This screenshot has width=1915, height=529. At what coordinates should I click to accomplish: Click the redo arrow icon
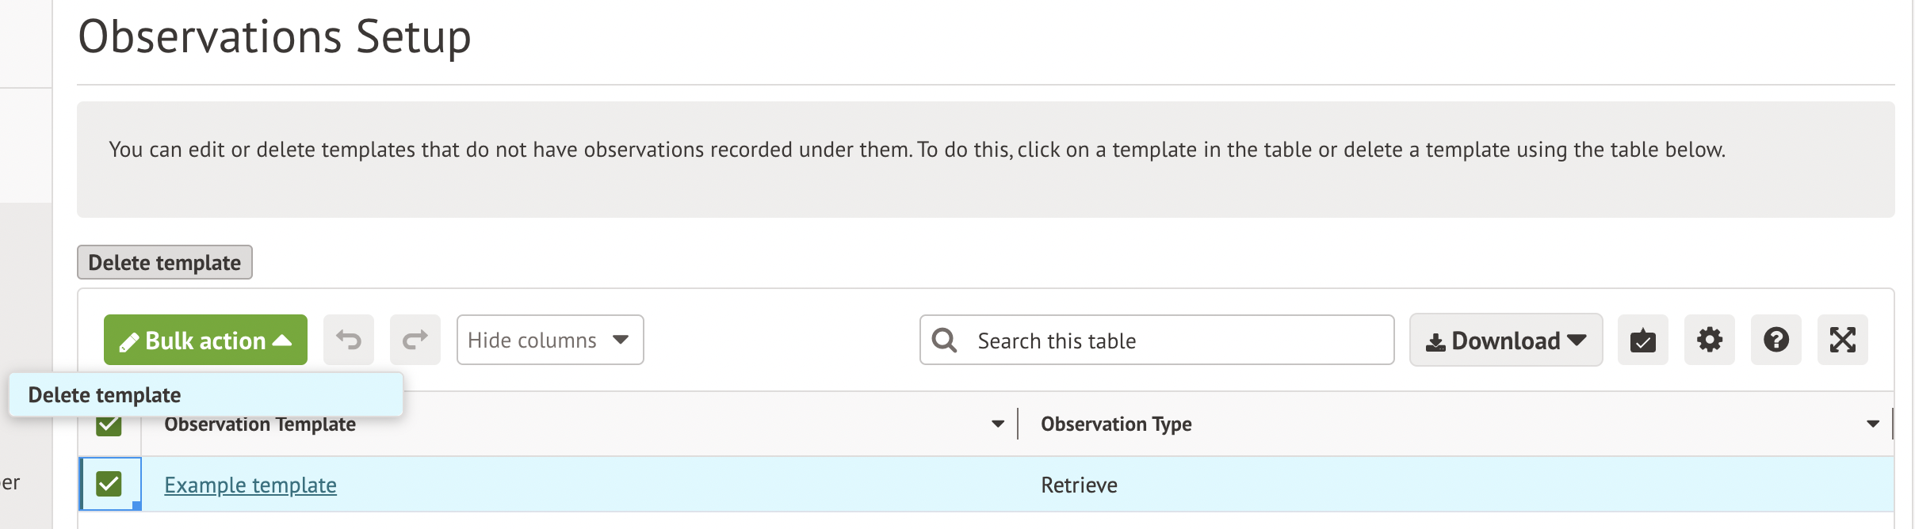(415, 340)
